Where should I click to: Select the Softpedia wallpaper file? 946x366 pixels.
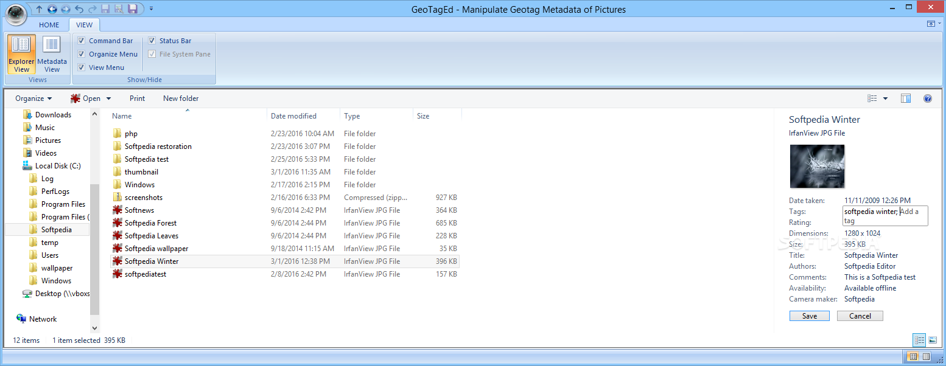coord(285,249)
